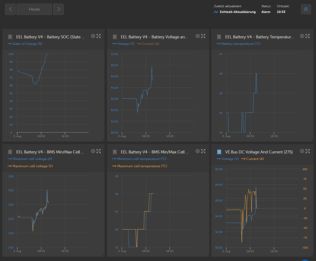Expand BMS Min/Max Cell temperature chart fullscreen
This screenshot has width=316, height=261.
click(204, 151)
